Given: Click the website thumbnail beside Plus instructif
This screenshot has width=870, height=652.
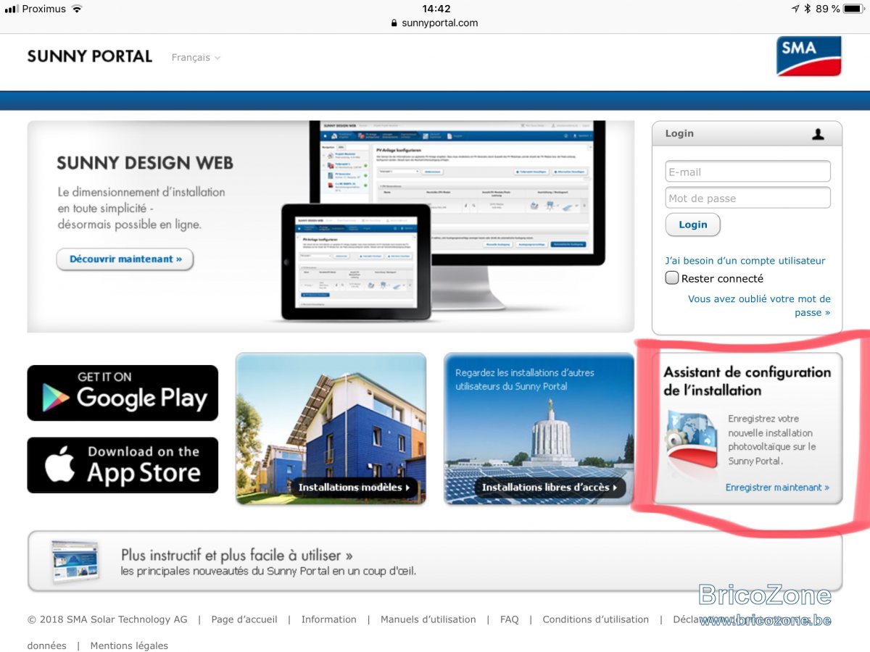Looking at the screenshot, I should 75,562.
